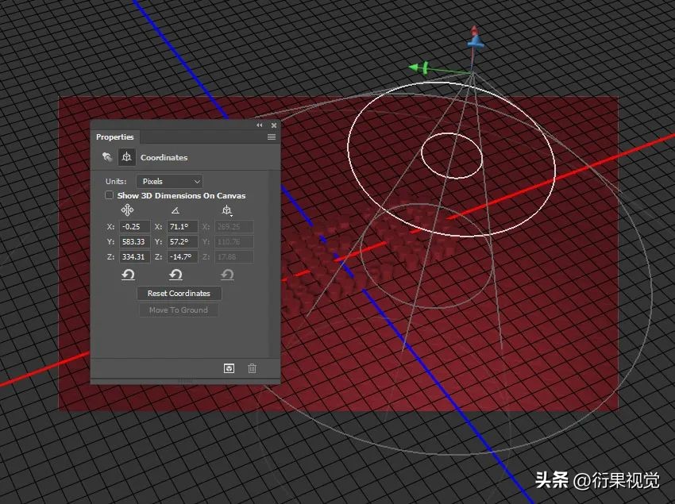Open the Units dropdown showing Pixels
This screenshot has height=504, width=675.
coord(169,182)
